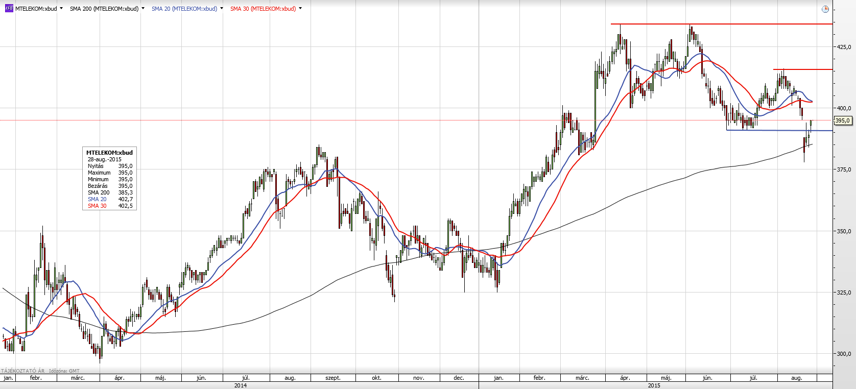
Task: Click the 375,0 label on the price axis
Action: (x=844, y=169)
